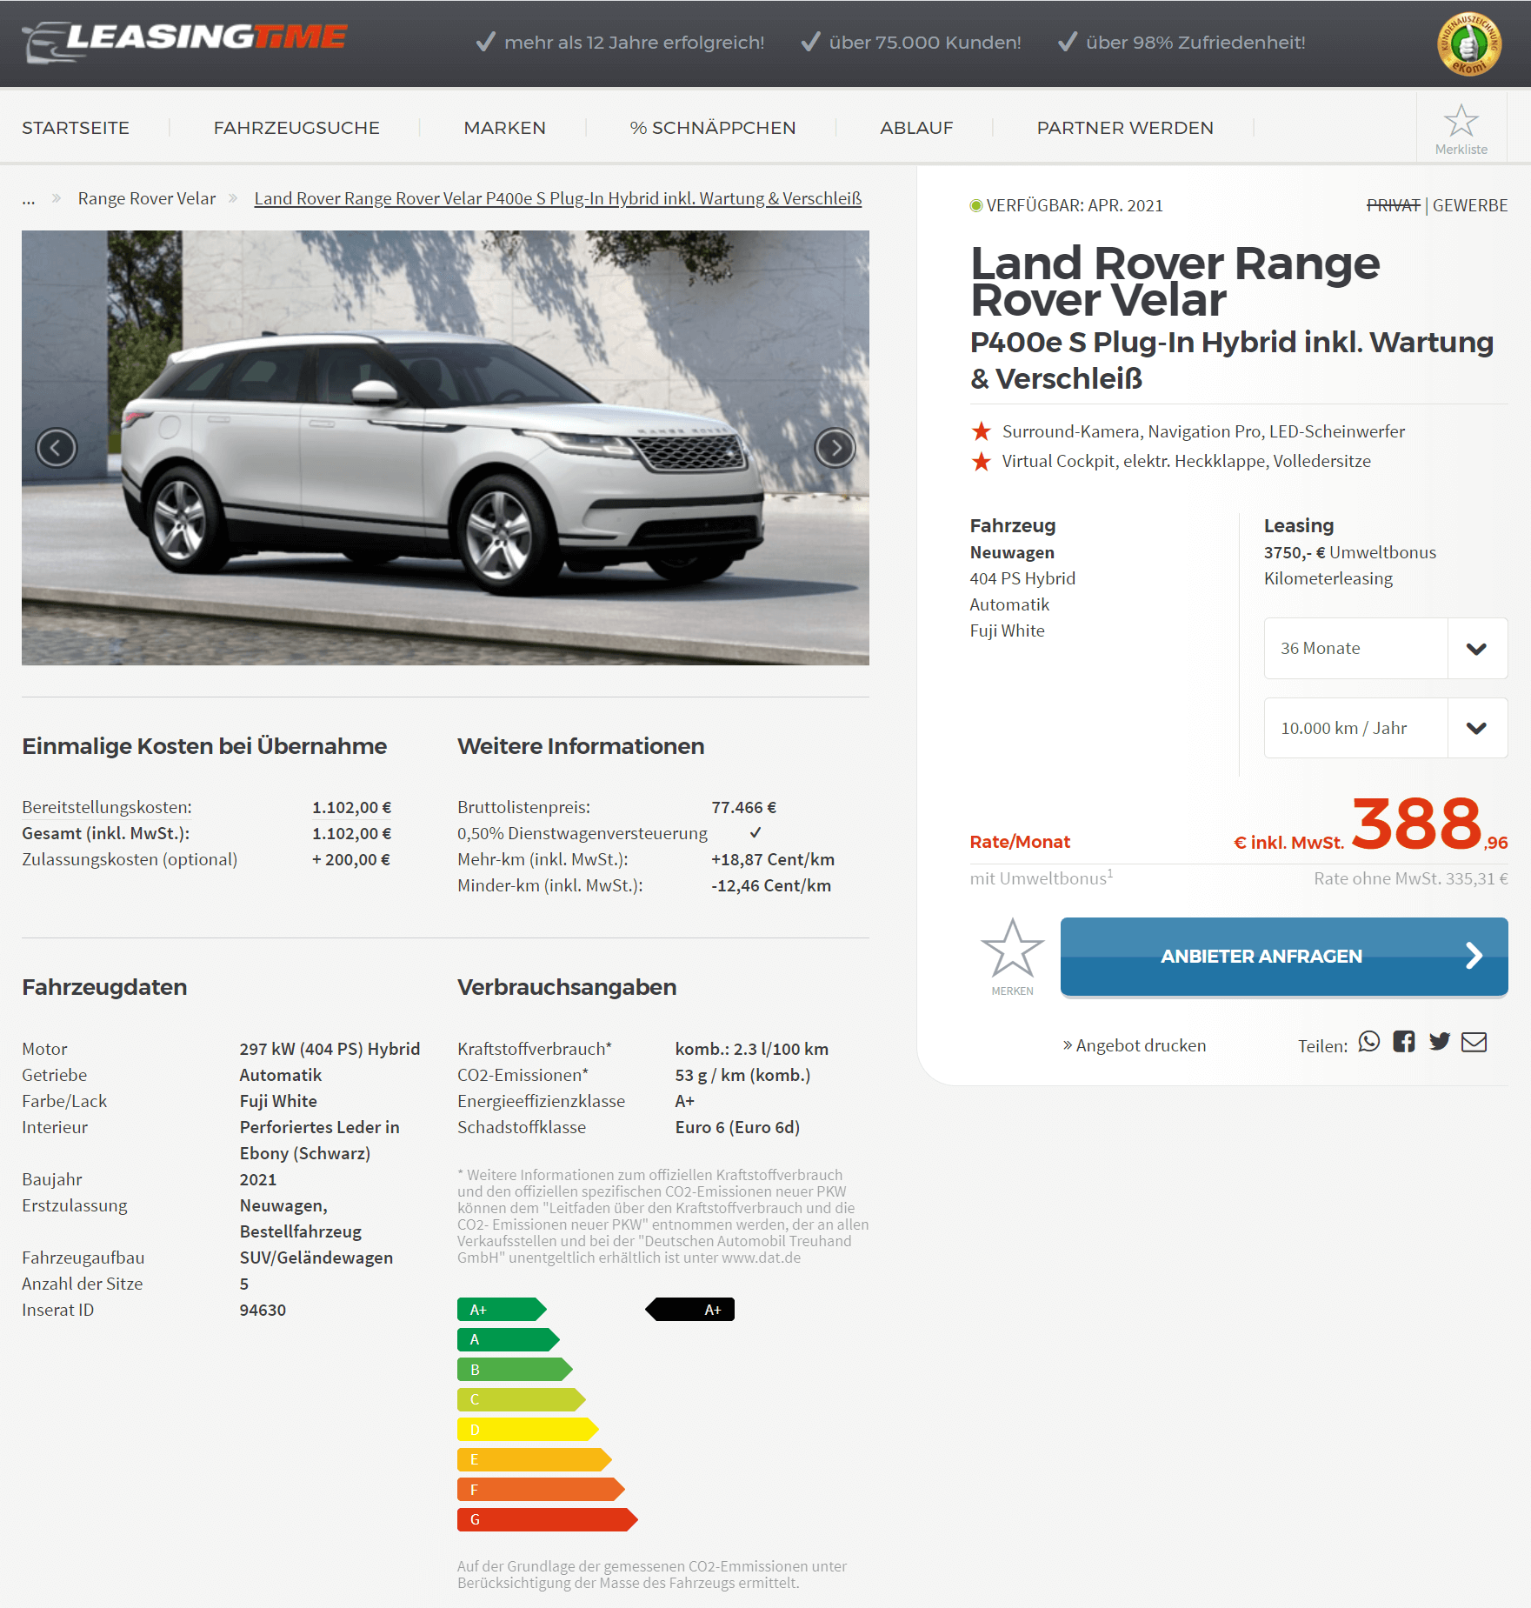Click the 'komb.: 2.3 l/100 km' value

752,1049
